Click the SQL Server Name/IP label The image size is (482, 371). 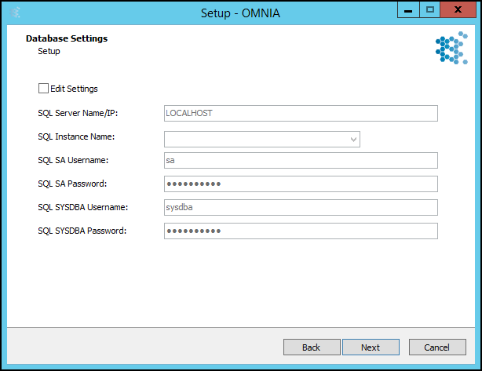(x=78, y=113)
